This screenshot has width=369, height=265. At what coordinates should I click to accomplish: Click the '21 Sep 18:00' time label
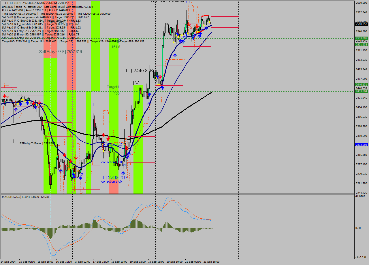click(x=211, y=262)
